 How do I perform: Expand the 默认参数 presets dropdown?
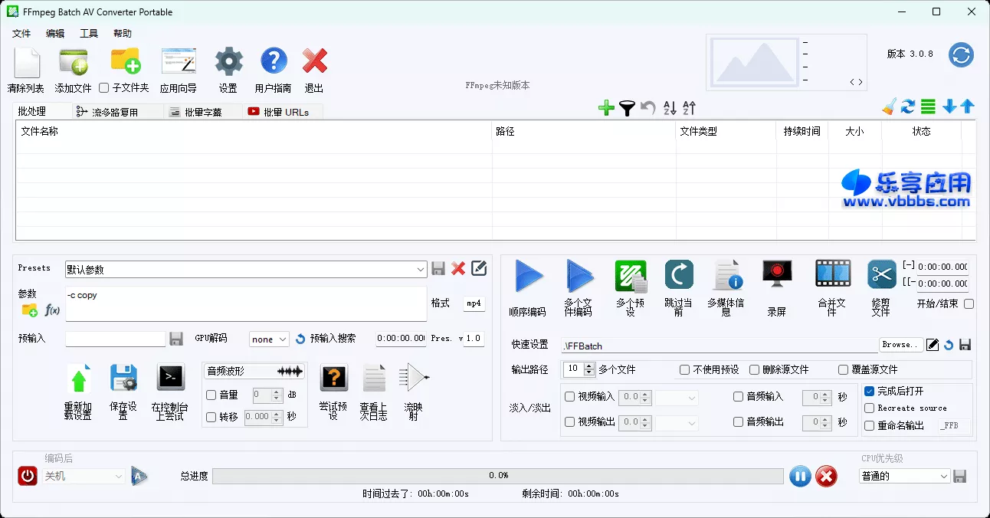click(421, 269)
